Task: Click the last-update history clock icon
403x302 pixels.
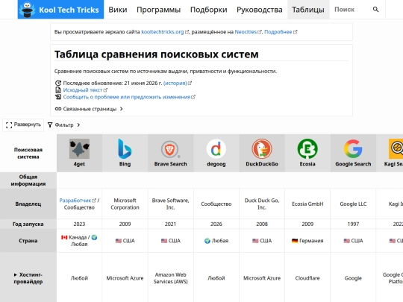Action: click(58, 83)
